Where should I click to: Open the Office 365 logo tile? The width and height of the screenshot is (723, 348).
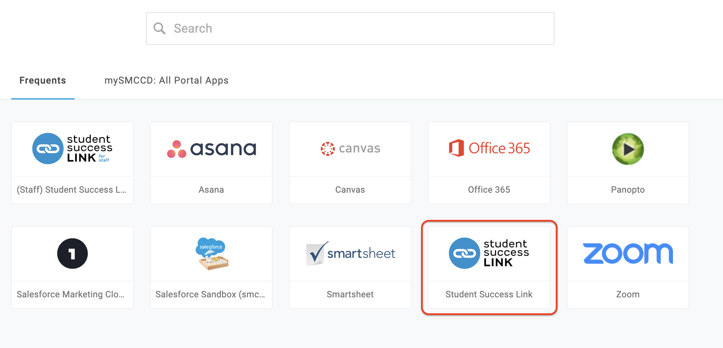pyautogui.click(x=489, y=148)
